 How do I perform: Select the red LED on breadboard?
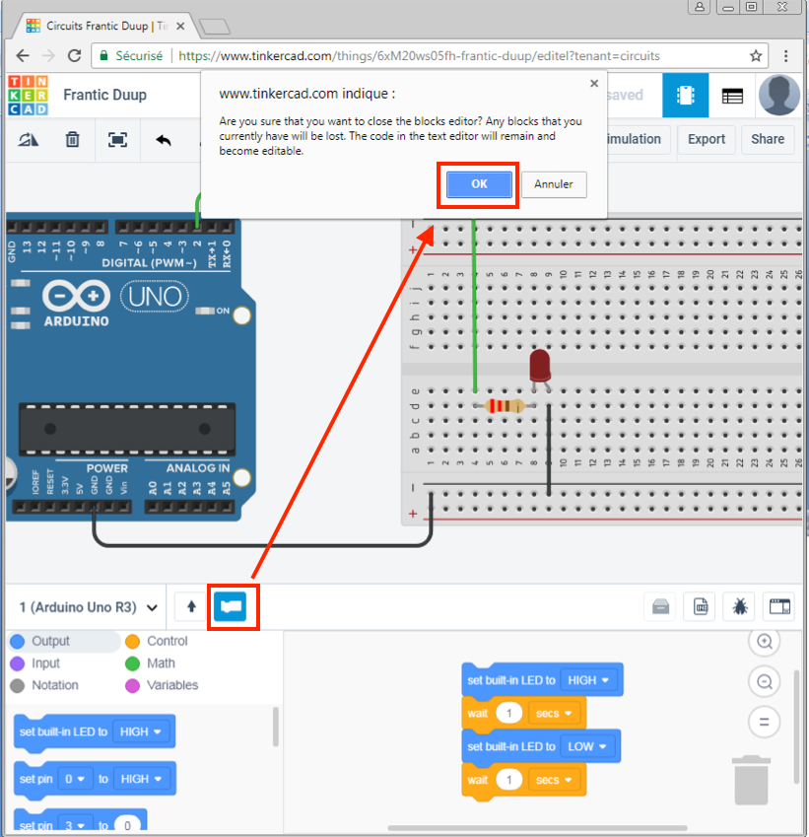tap(540, 366)
